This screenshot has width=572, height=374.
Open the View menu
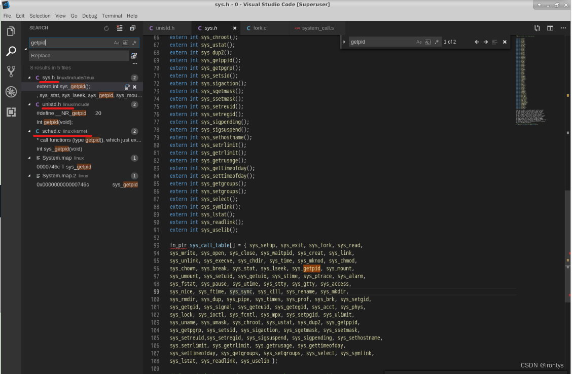pyautogui.click(x=60, y=16)
